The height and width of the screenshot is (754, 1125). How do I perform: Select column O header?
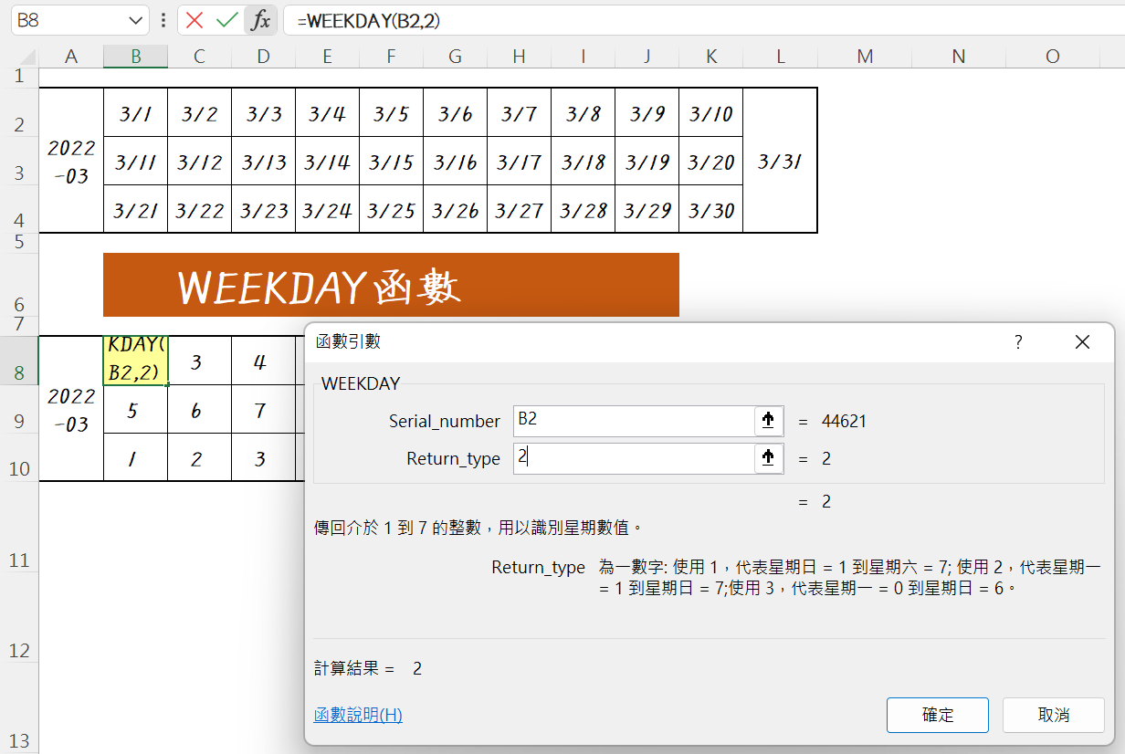pos(1053,57)
